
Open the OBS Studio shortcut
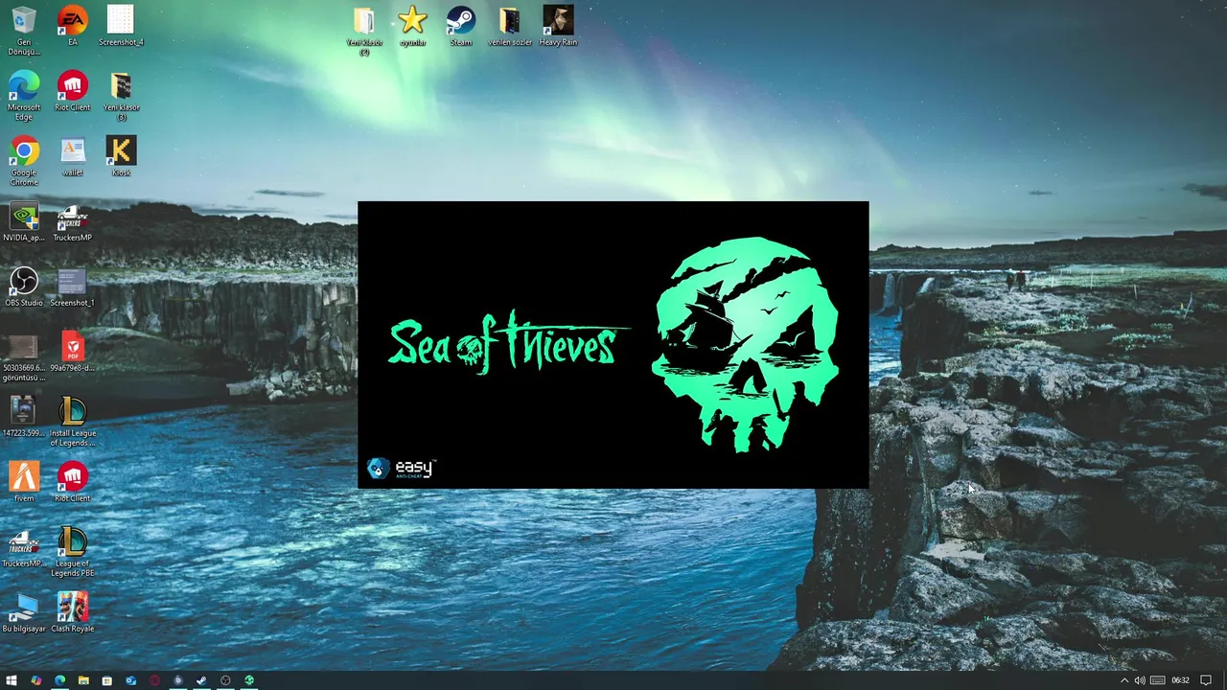click(24, 287)
